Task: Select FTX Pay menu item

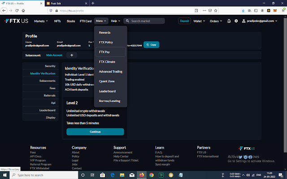Action: [x=111, y=52]
